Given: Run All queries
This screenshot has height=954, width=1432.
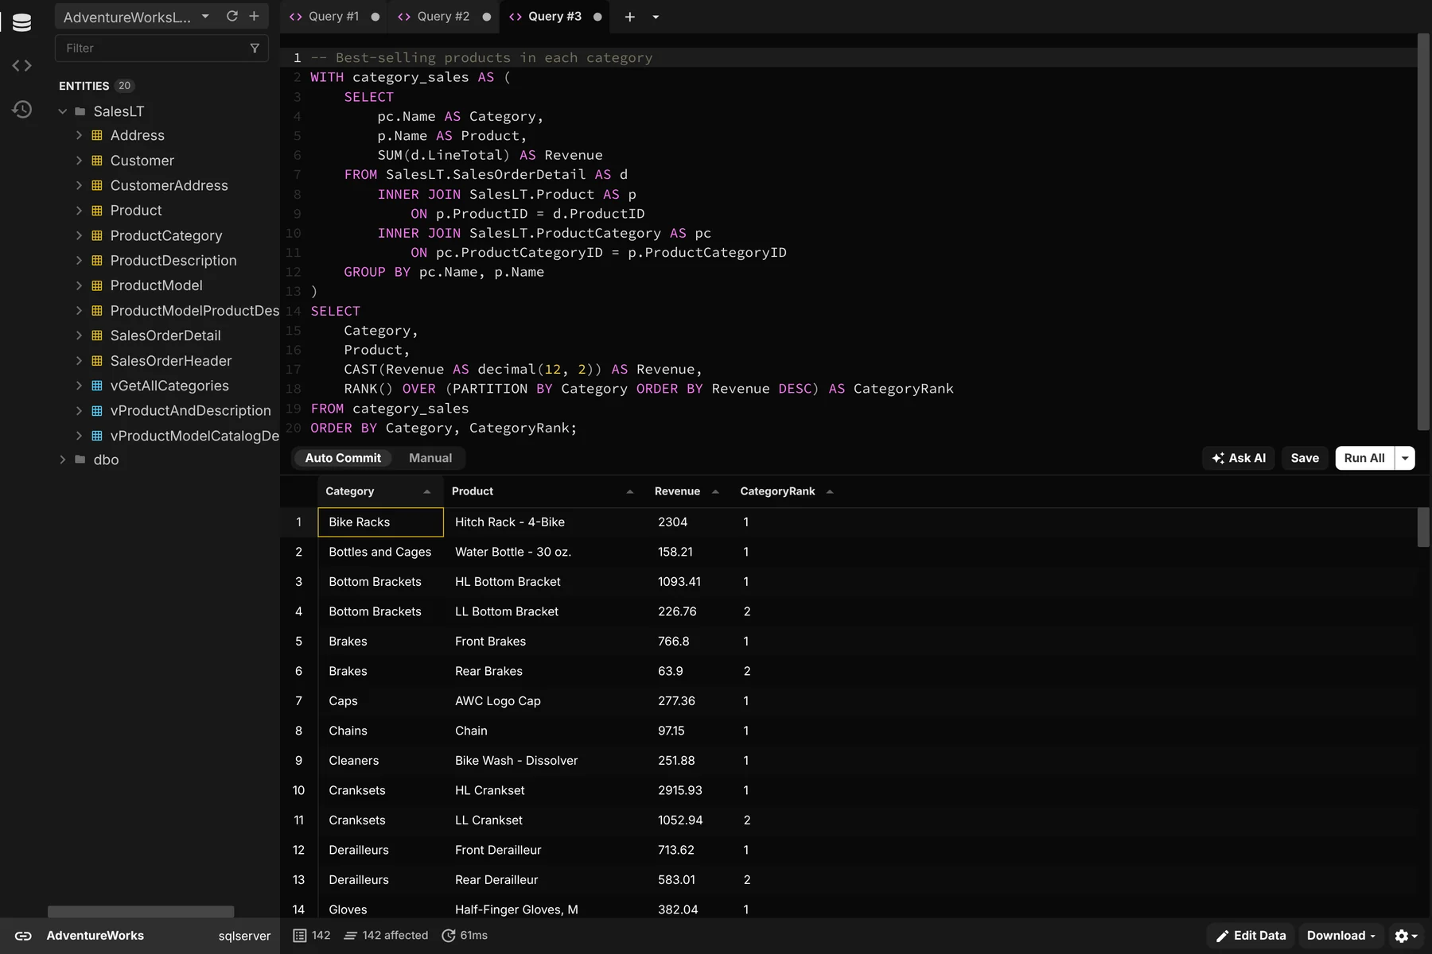Looking at the screenshot, I should coord(1364,458).
